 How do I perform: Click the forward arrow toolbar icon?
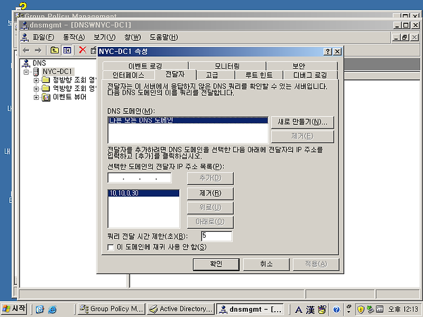click(38, 50)
